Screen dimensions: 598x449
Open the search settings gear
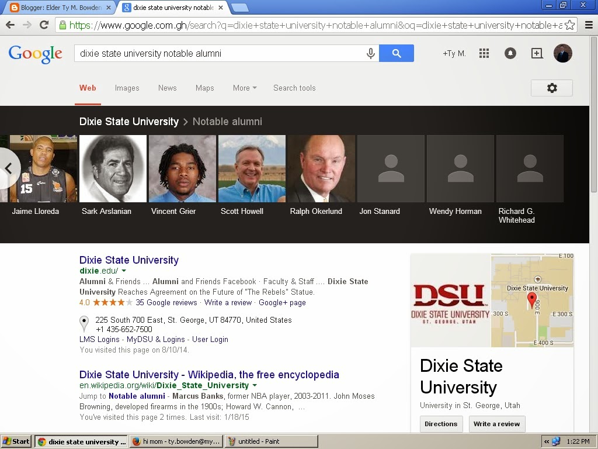click(552, 88)
